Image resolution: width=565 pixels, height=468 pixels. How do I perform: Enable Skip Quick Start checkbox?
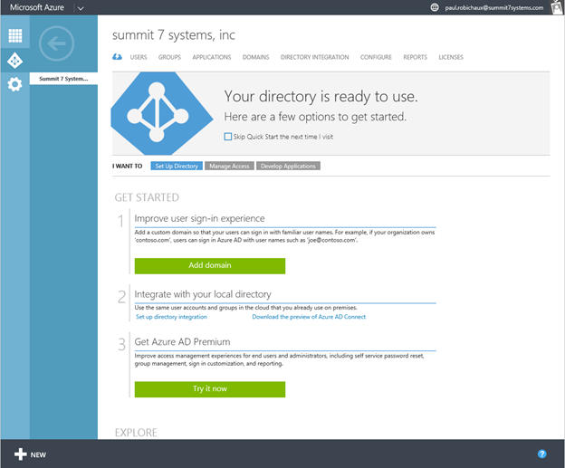(228, 137)
